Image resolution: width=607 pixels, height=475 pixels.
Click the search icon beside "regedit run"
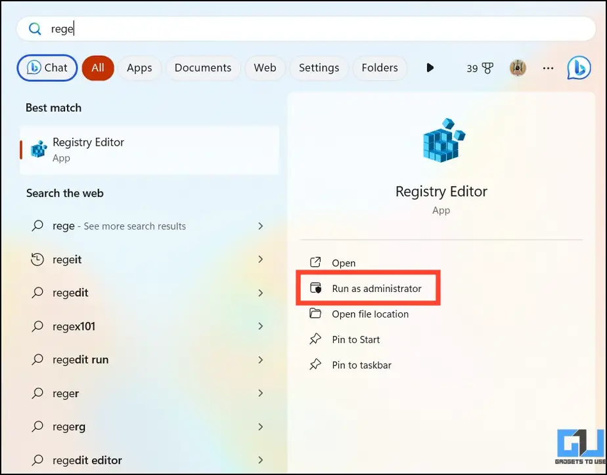[x=37, y=360]
